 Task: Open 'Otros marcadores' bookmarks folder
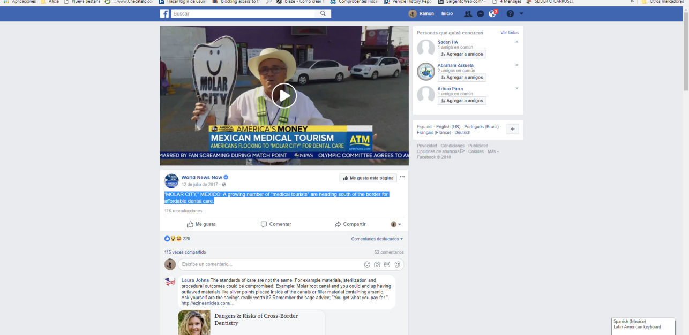(x=663, y=2)
